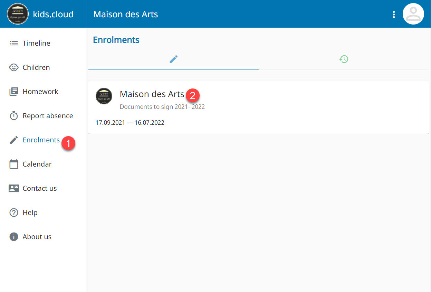The height and width of the screenshot is (292, 431).
Task: Open the user profile avatar
Action: point(413,14)
